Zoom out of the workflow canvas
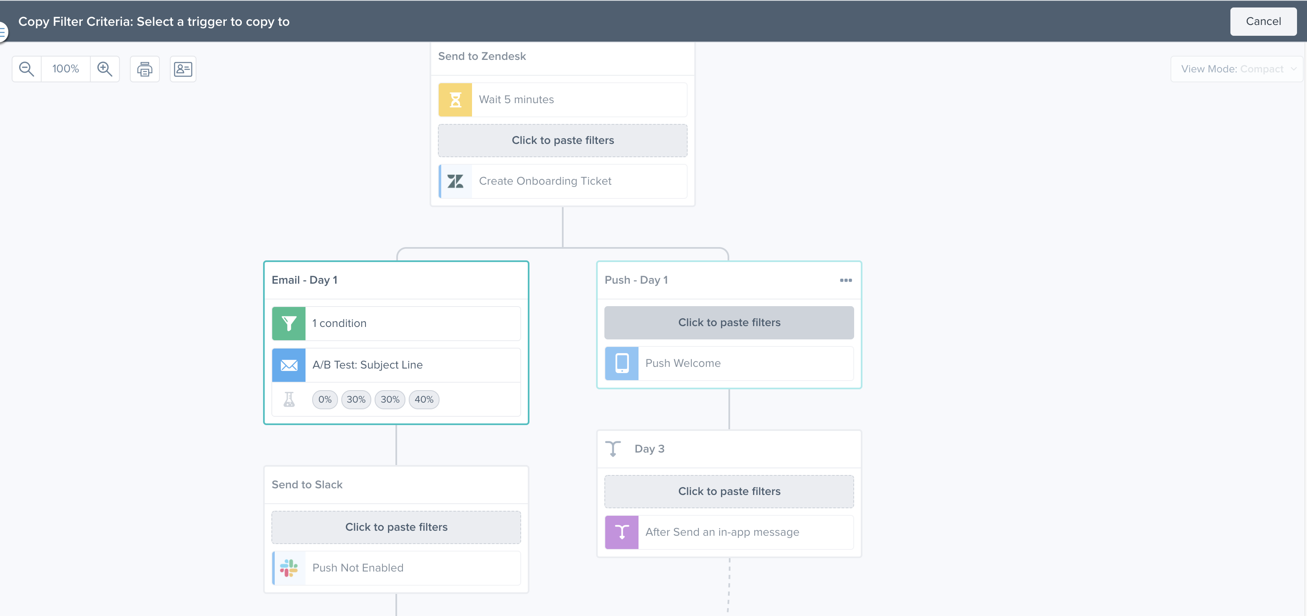 (26, 69)
